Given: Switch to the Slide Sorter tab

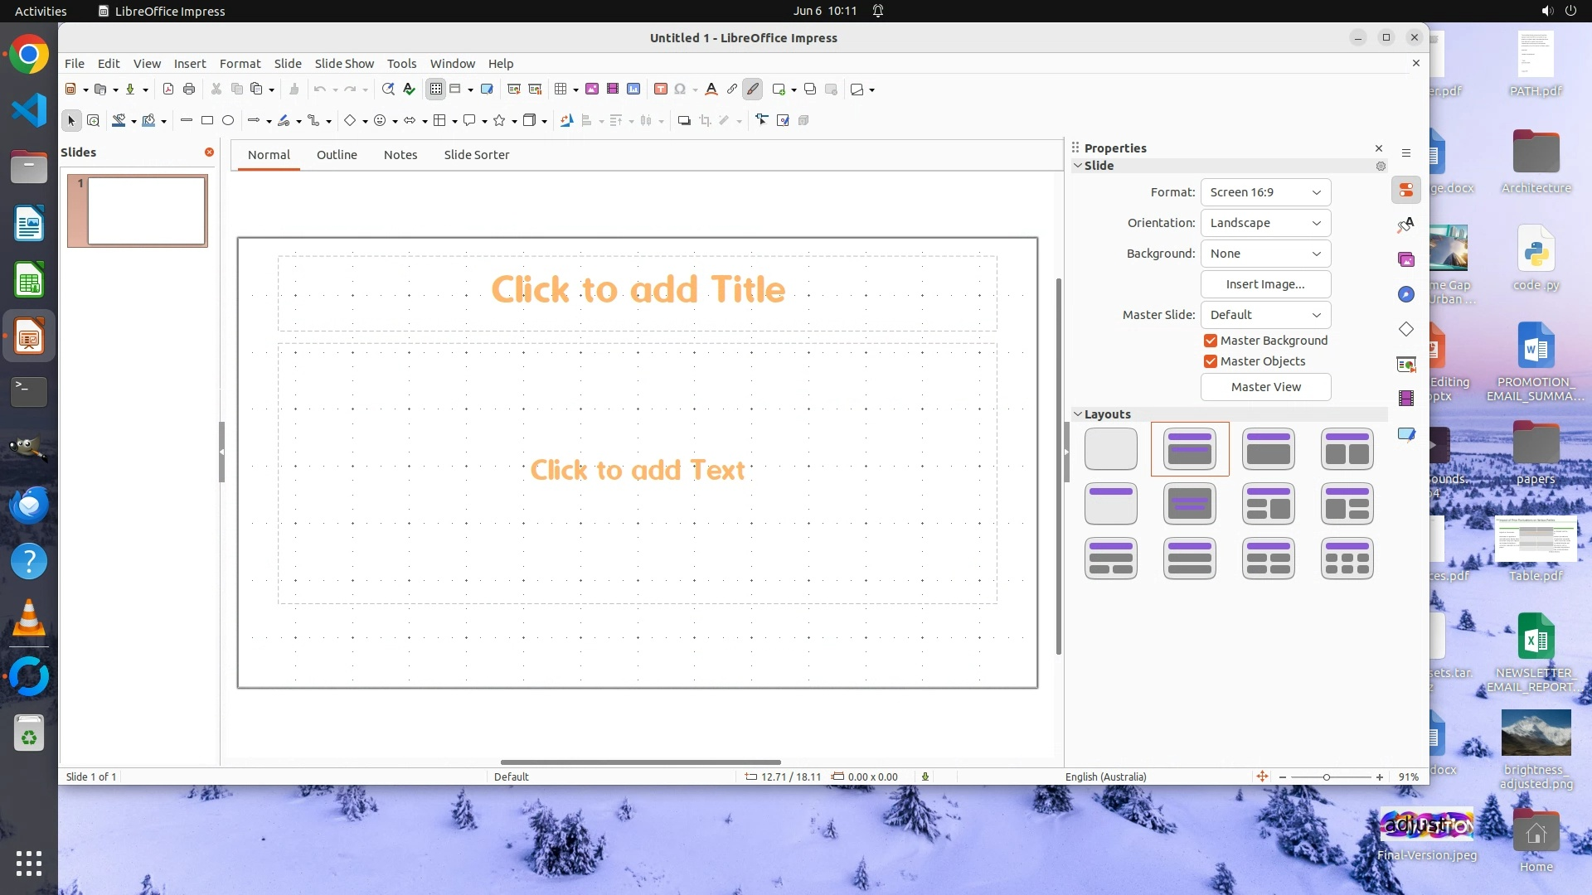Looking at the screenshot, I should point(476,155).
